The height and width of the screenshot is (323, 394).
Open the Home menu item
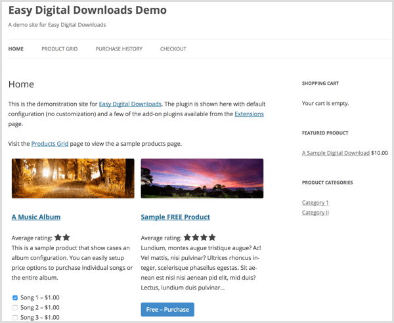coord(16,49)
